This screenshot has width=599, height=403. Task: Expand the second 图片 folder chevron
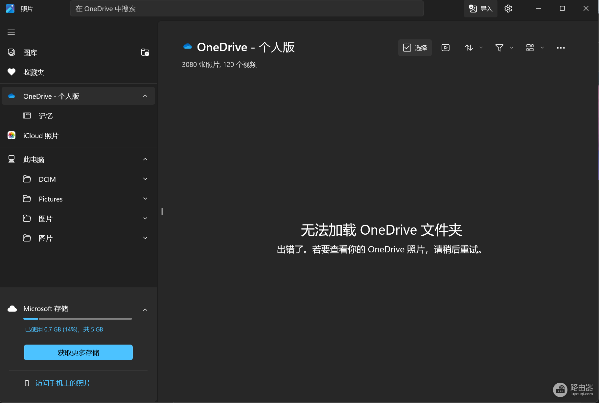click(145, 238)
